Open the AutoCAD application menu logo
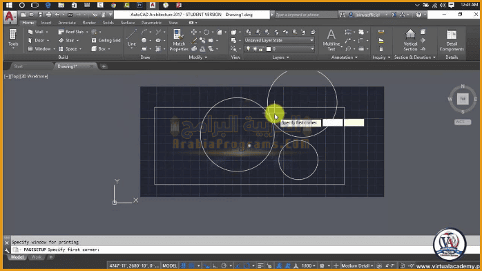 (10, 17)
